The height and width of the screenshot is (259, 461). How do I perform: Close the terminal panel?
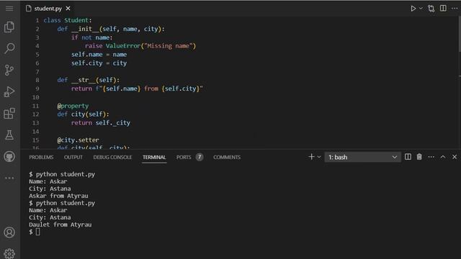click(x=455, y=157)
